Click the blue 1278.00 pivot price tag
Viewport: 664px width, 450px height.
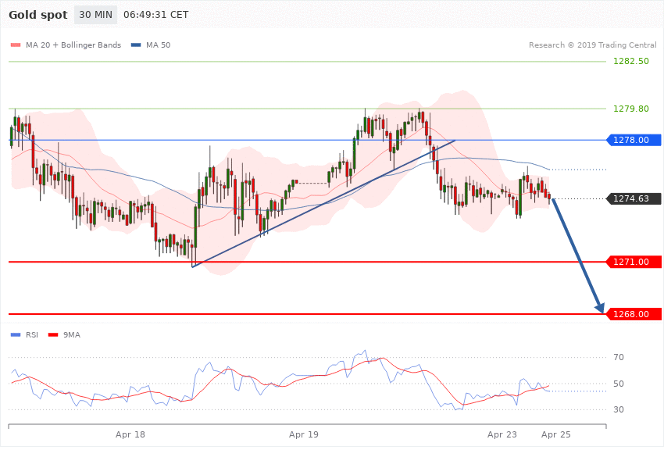(634, 140)
